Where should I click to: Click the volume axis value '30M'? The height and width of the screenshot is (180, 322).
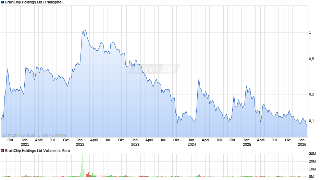click(x=312, y=154)
